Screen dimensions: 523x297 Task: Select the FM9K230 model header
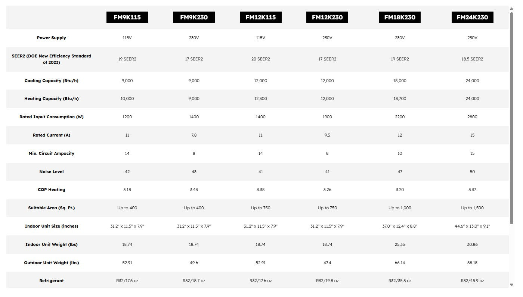(194, 17)
